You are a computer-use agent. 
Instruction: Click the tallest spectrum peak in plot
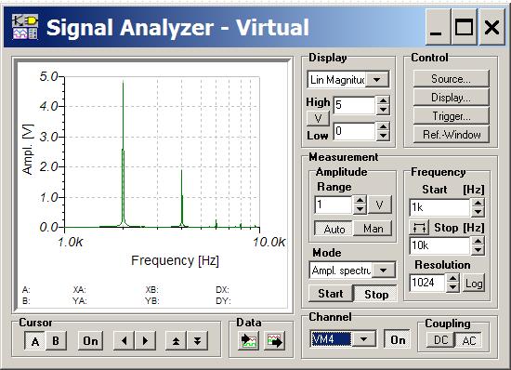click(124, 153)
